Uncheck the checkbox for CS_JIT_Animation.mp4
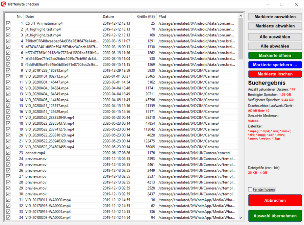This screenshot has height=225, width=304. click(8, 23)
